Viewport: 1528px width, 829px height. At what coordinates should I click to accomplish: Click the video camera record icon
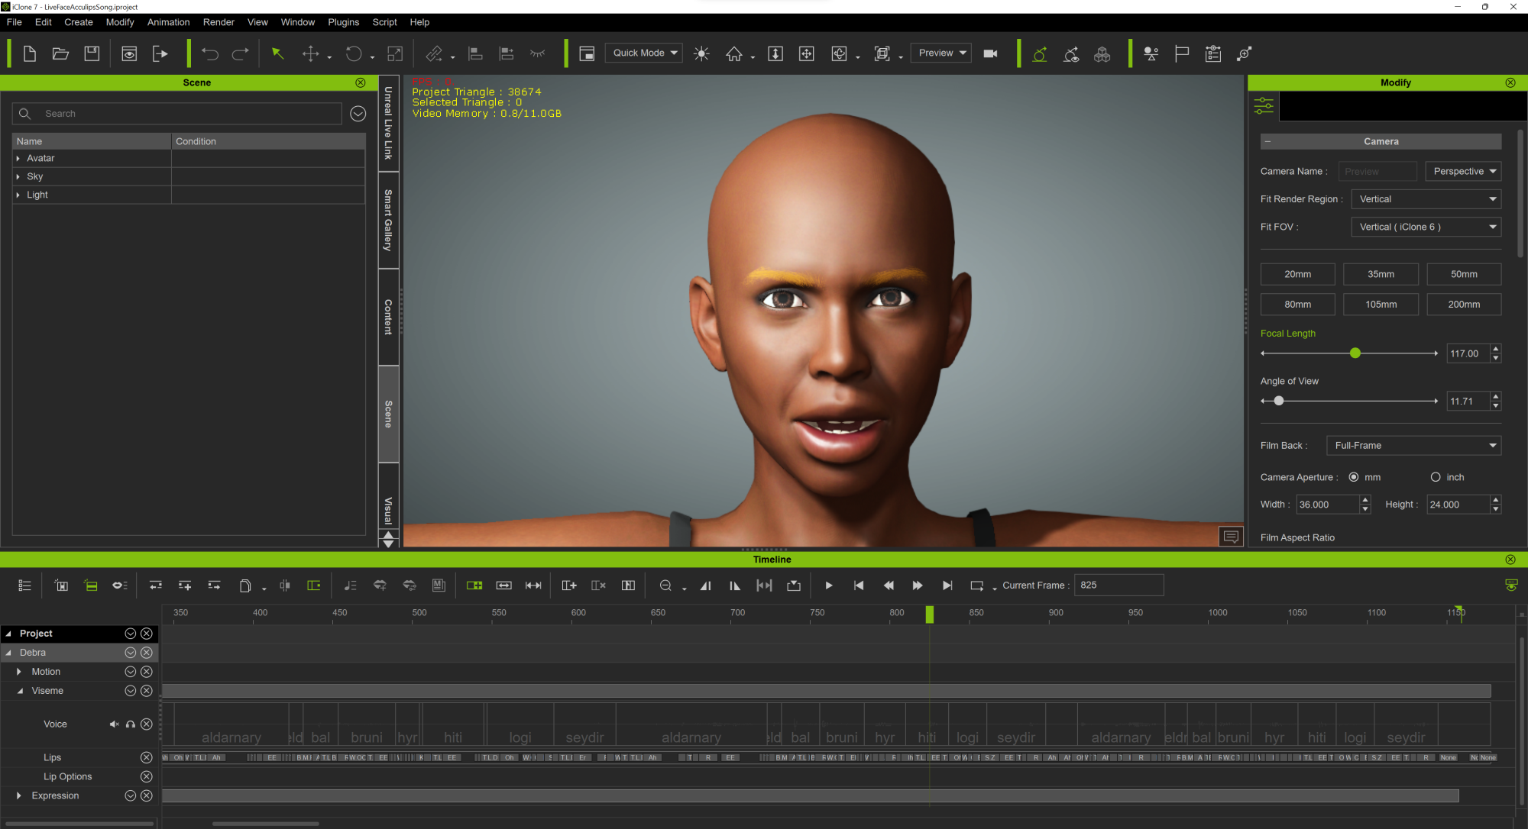990,53
